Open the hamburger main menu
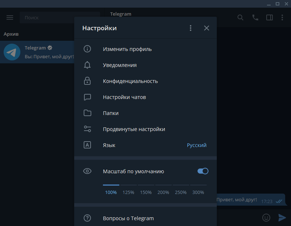The height and width of the screenshot is (226, 291). [10, 17]
